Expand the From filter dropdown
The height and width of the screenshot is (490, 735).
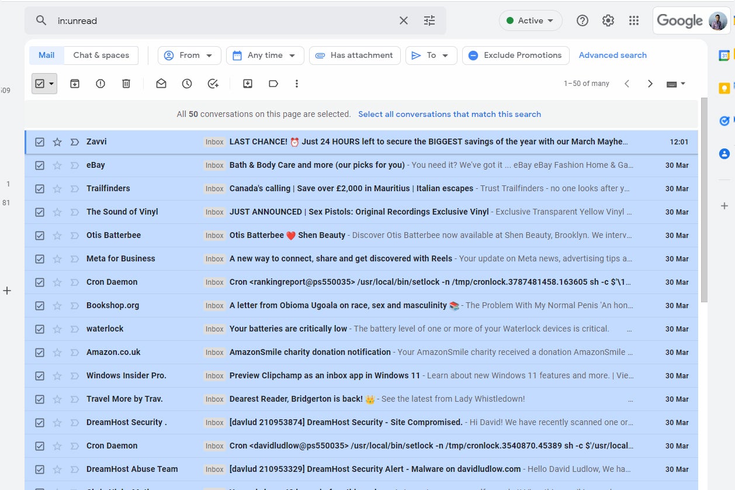click(189, 56)
